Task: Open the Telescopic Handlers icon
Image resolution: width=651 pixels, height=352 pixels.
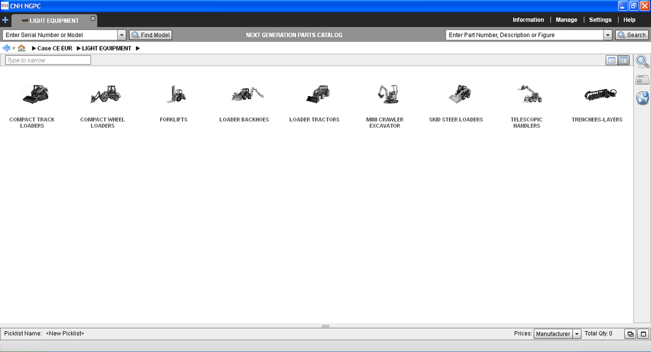Action: (x=529, y=94)
